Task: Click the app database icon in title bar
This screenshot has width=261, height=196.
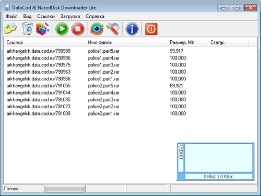Action: [x=7, y=7]
